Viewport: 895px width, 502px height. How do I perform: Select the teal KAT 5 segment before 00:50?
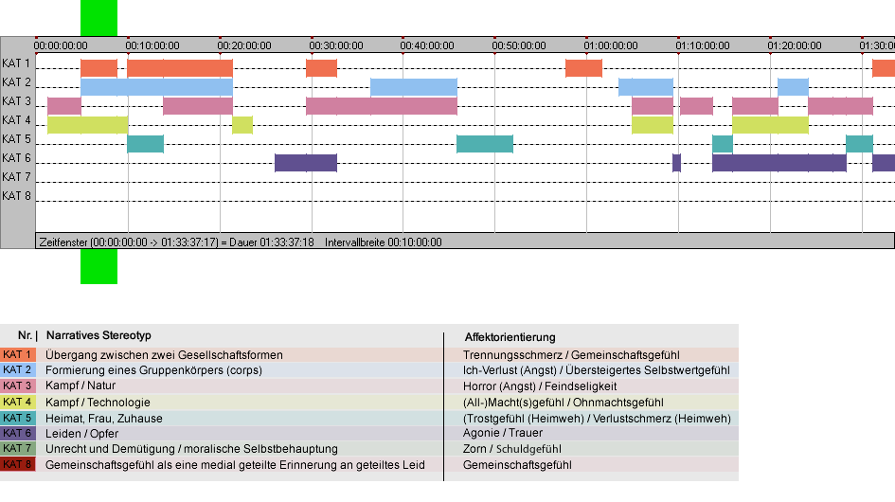click(485, 143)
